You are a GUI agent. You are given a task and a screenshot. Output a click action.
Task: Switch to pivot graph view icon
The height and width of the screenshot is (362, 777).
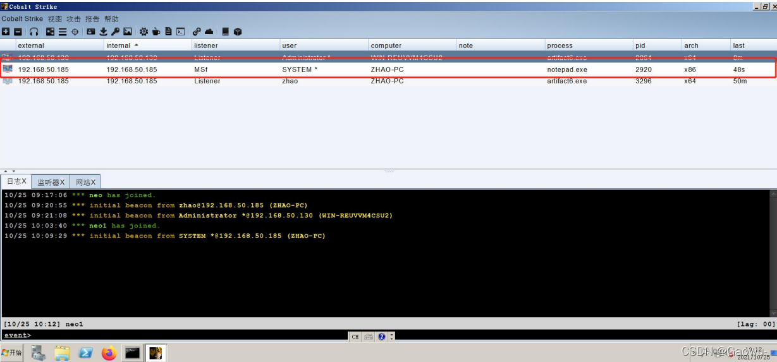coord(51,32)
